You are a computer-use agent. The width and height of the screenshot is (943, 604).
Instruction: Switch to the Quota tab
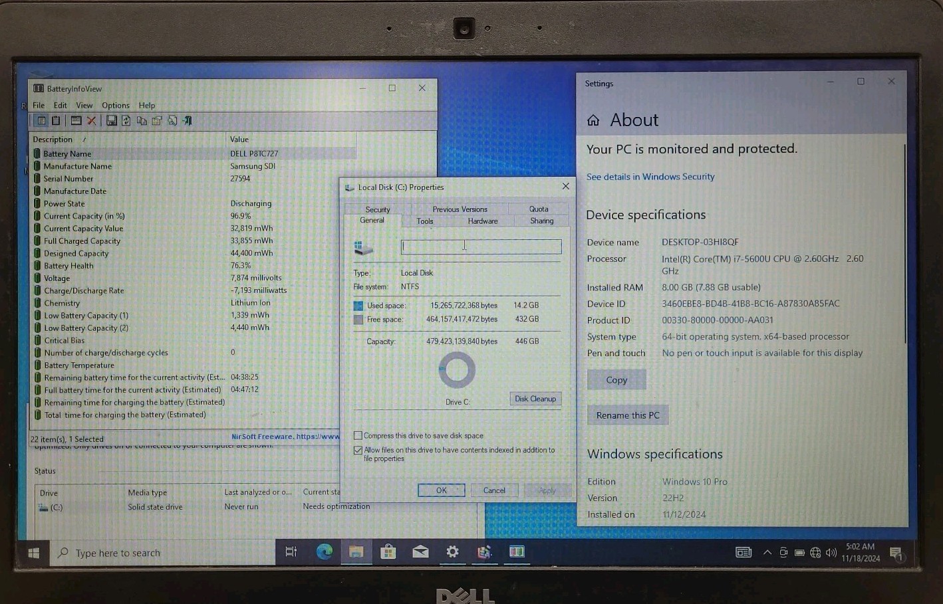[x=539, y=209]
